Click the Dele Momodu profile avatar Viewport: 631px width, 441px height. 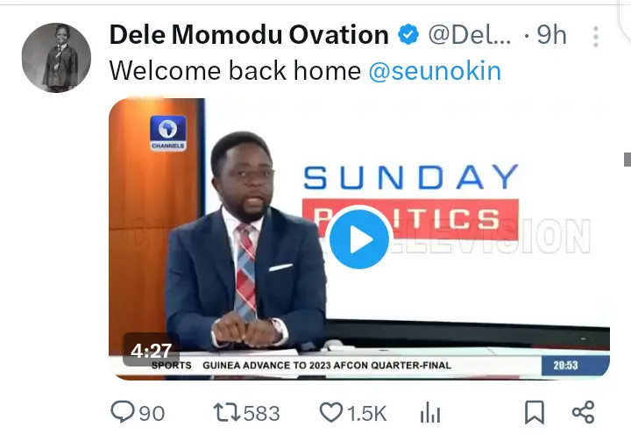tap(56, 58)
